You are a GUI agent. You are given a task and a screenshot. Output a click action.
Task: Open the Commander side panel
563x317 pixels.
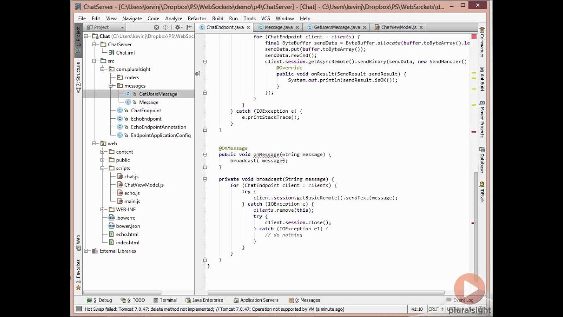click(482, 42)
